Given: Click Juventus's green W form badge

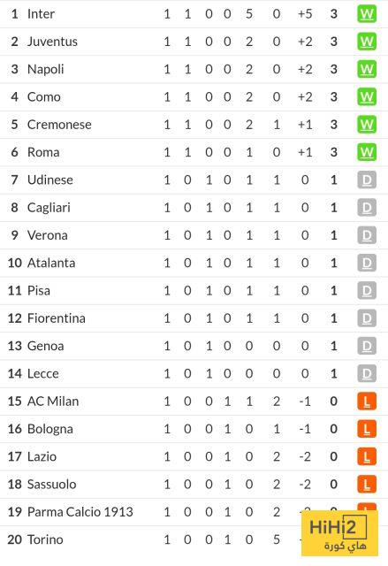Looking at the screenshot, I should (x=367, y=42).
